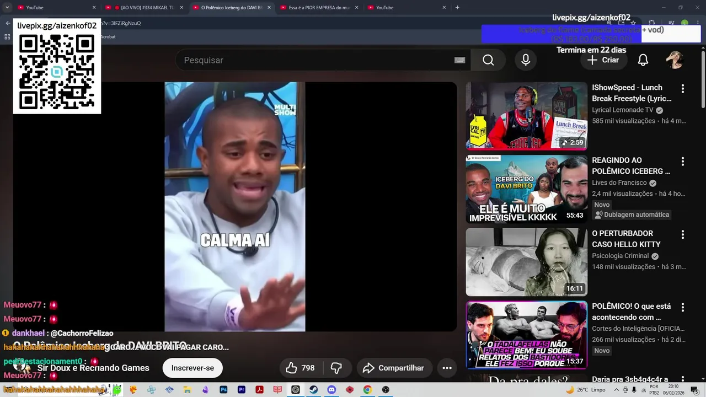Open Premiere Pro from the taskbar
This screenshot has width=706, height=397.
242,389
